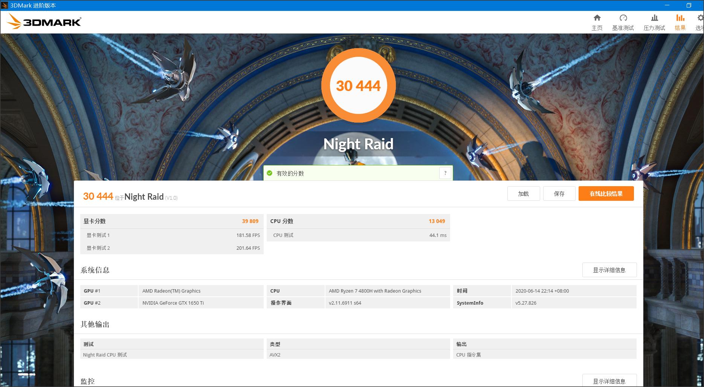Select the 显卡分数 39 809 header row

point(171,221)
